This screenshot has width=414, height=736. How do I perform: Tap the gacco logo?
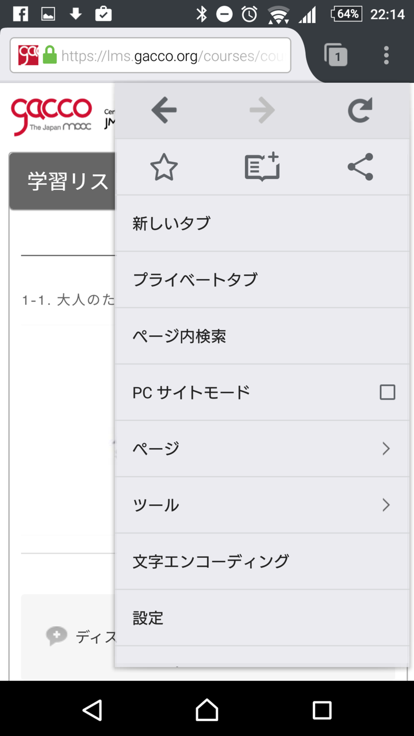tap(52, 117)
